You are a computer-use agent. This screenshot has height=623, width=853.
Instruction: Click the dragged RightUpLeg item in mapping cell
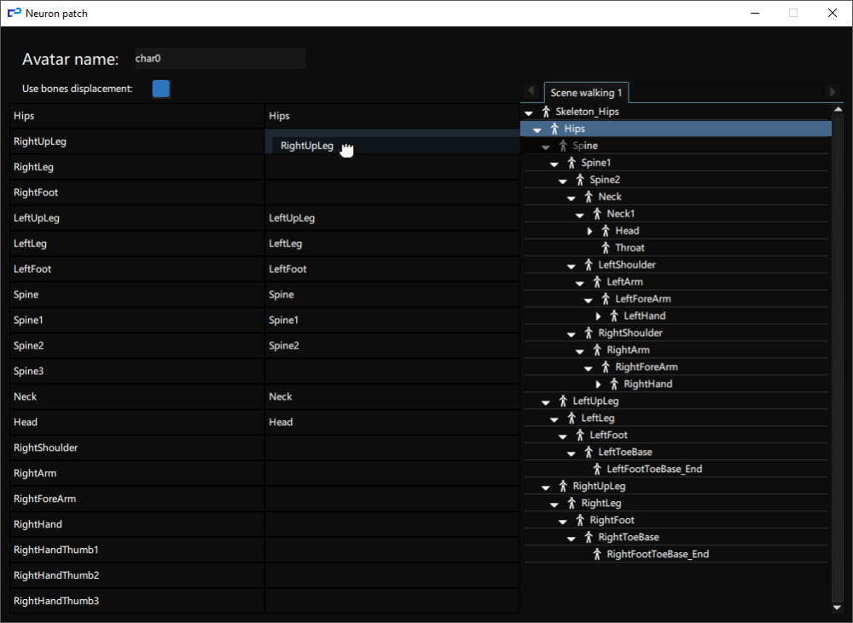coord(307,146)
